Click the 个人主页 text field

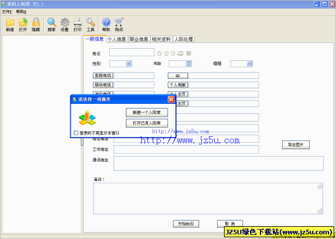point(224,94)
